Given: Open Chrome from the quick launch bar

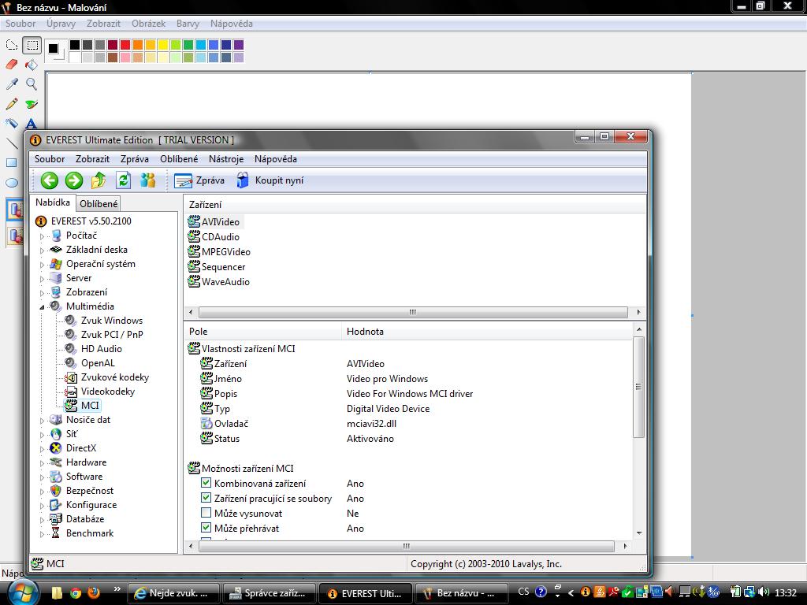Looking at the screenshot, I should tap(76, 592).
